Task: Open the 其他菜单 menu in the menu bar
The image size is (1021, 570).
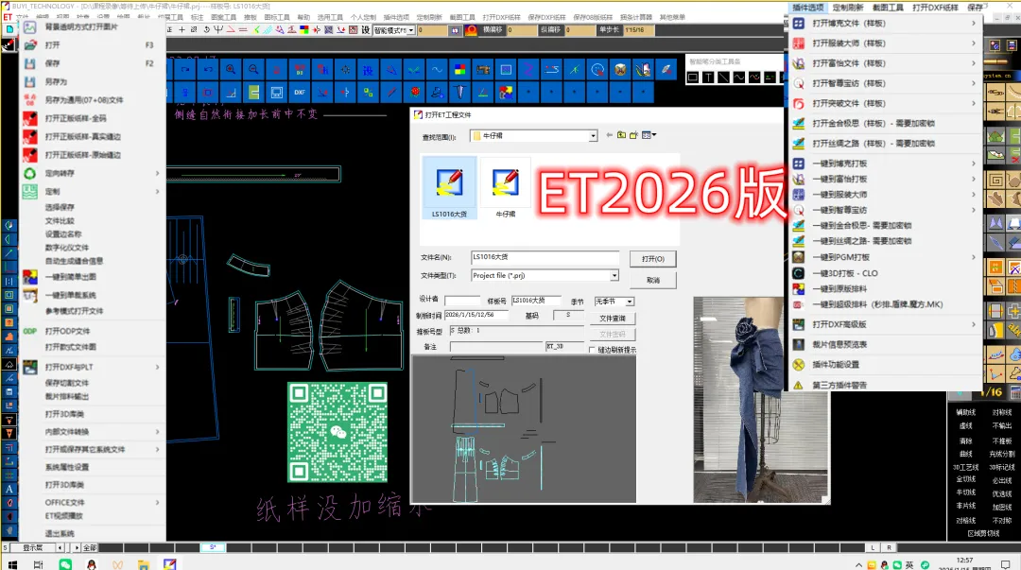Action: point(672,18)
